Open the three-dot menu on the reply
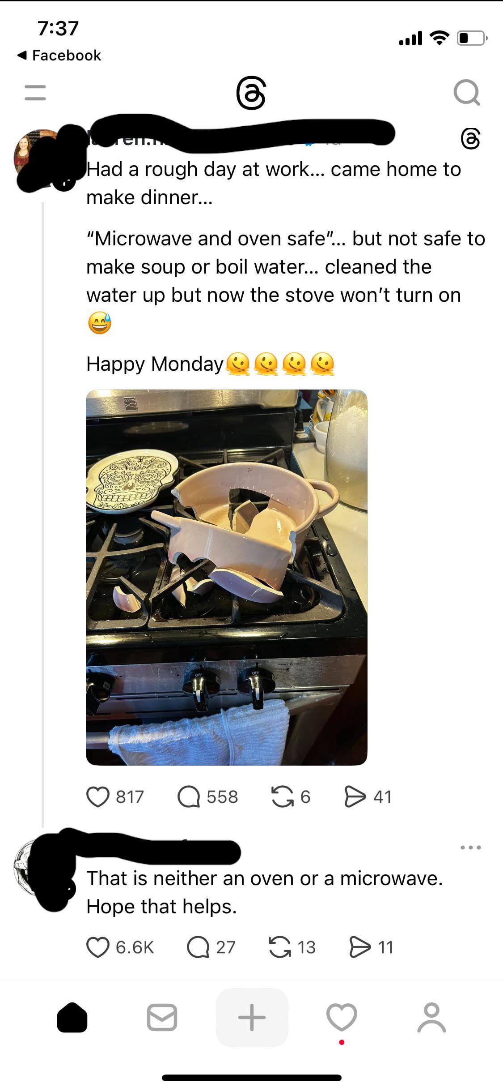 (470, 847)
